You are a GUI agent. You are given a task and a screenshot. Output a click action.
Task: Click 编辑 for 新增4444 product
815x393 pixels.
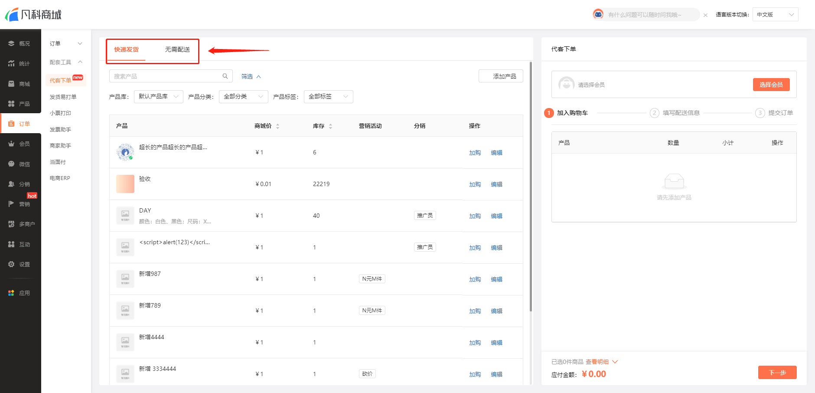pos(496,343)
